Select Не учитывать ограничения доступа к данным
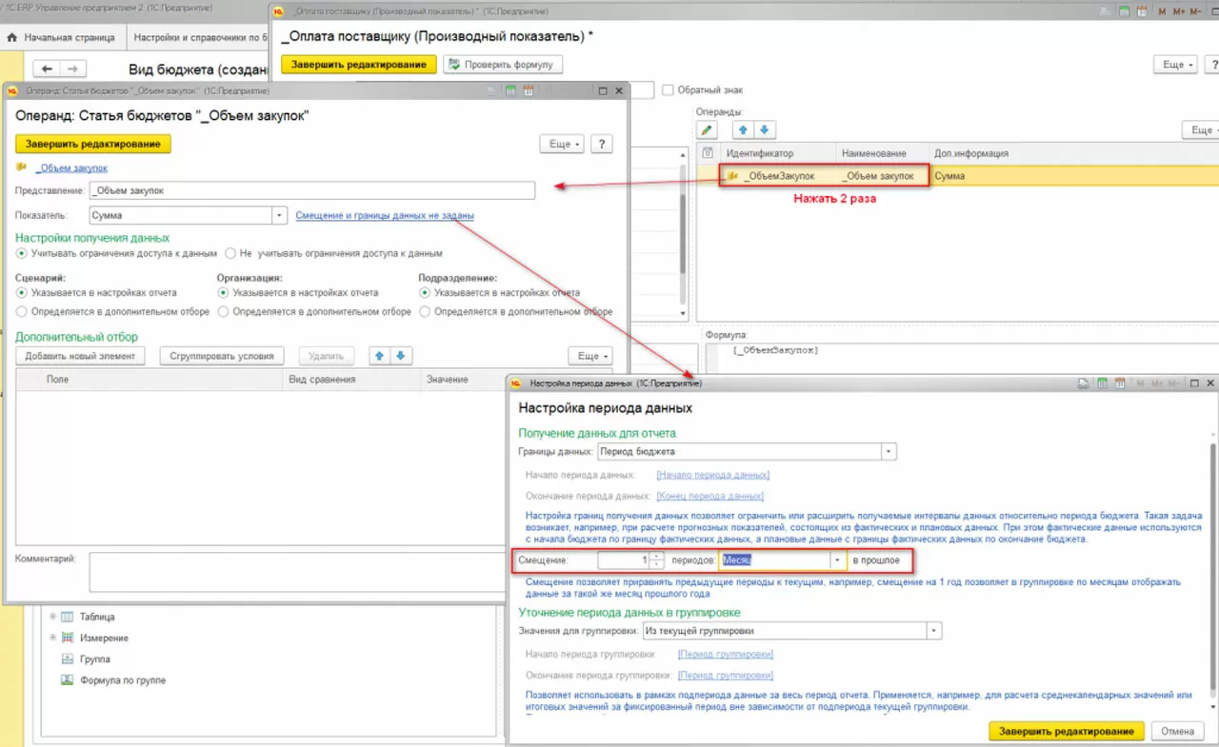This screenshot has height=747, width=1219. [x=230, y=254]
